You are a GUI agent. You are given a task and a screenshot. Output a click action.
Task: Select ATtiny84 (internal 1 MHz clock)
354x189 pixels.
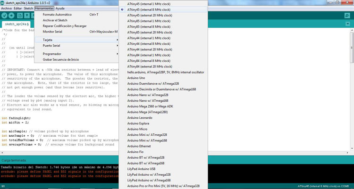click(163, 55)
